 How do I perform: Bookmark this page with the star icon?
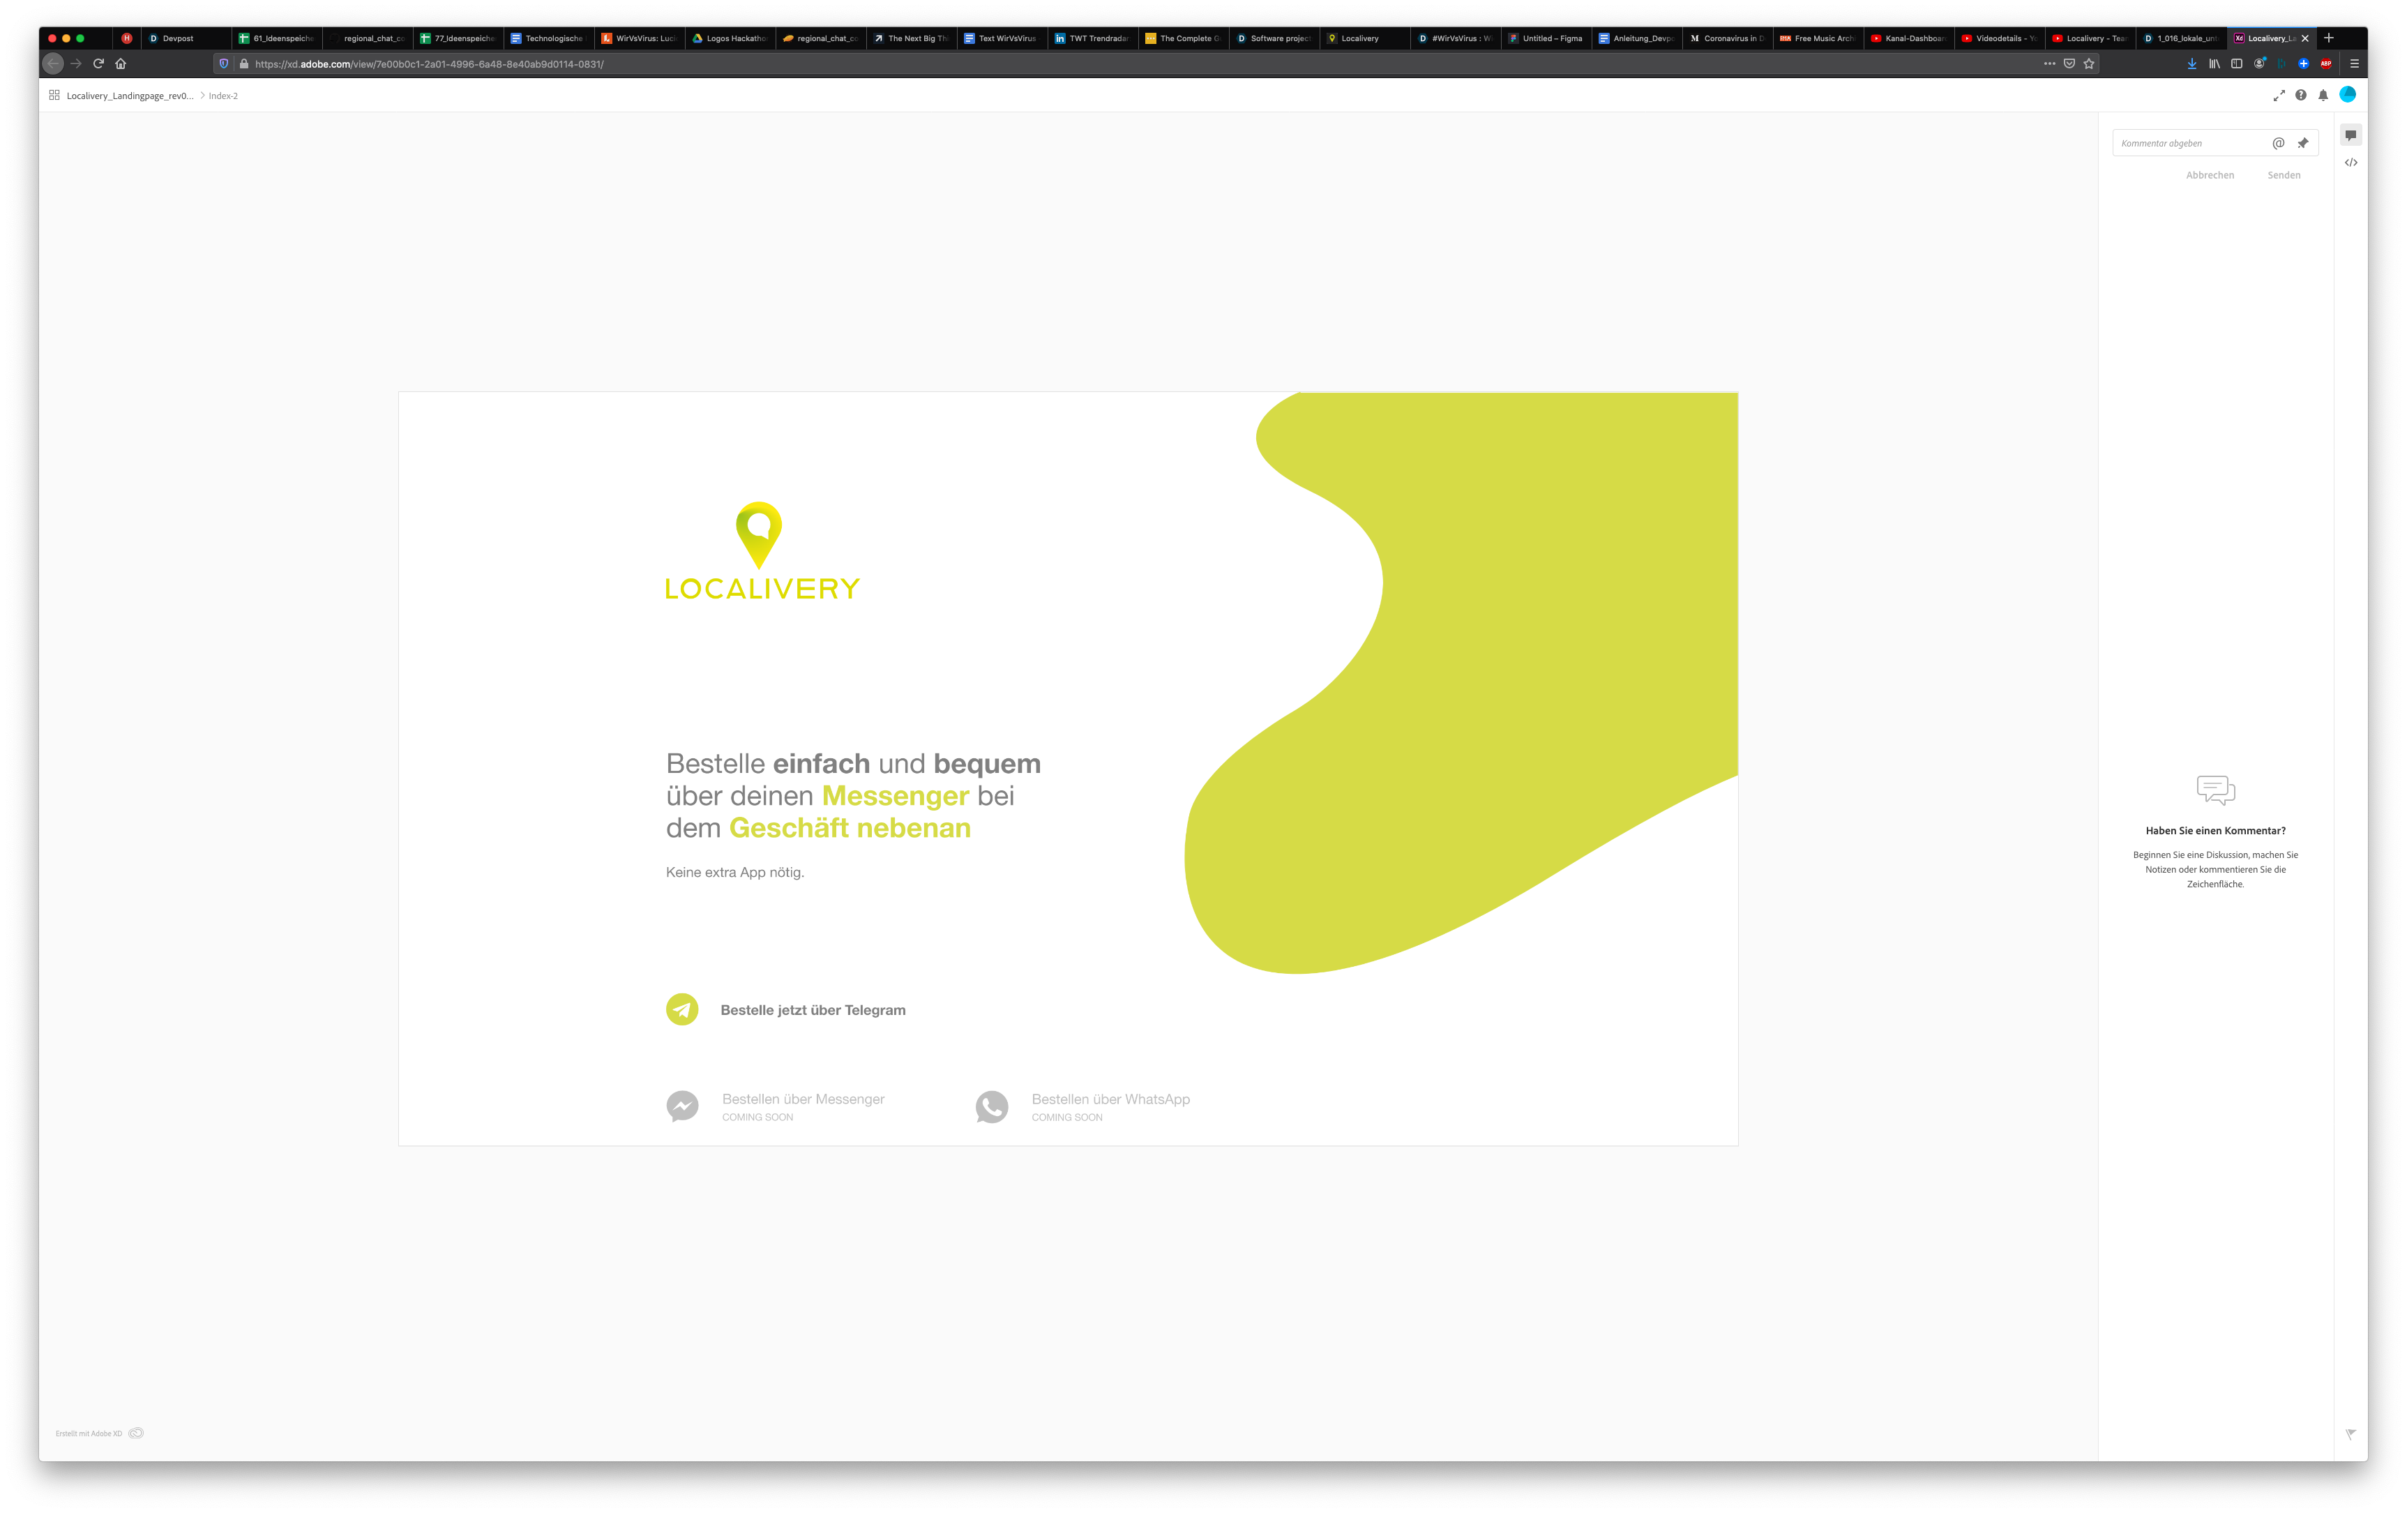tap(2088, 64)
